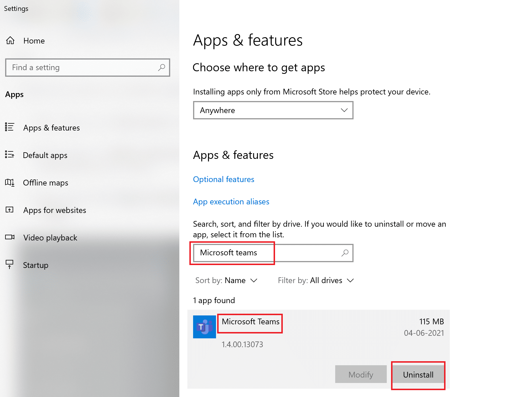
Task: Click the Microsoft Teams app icon
Action: click(x=204, y=327)
